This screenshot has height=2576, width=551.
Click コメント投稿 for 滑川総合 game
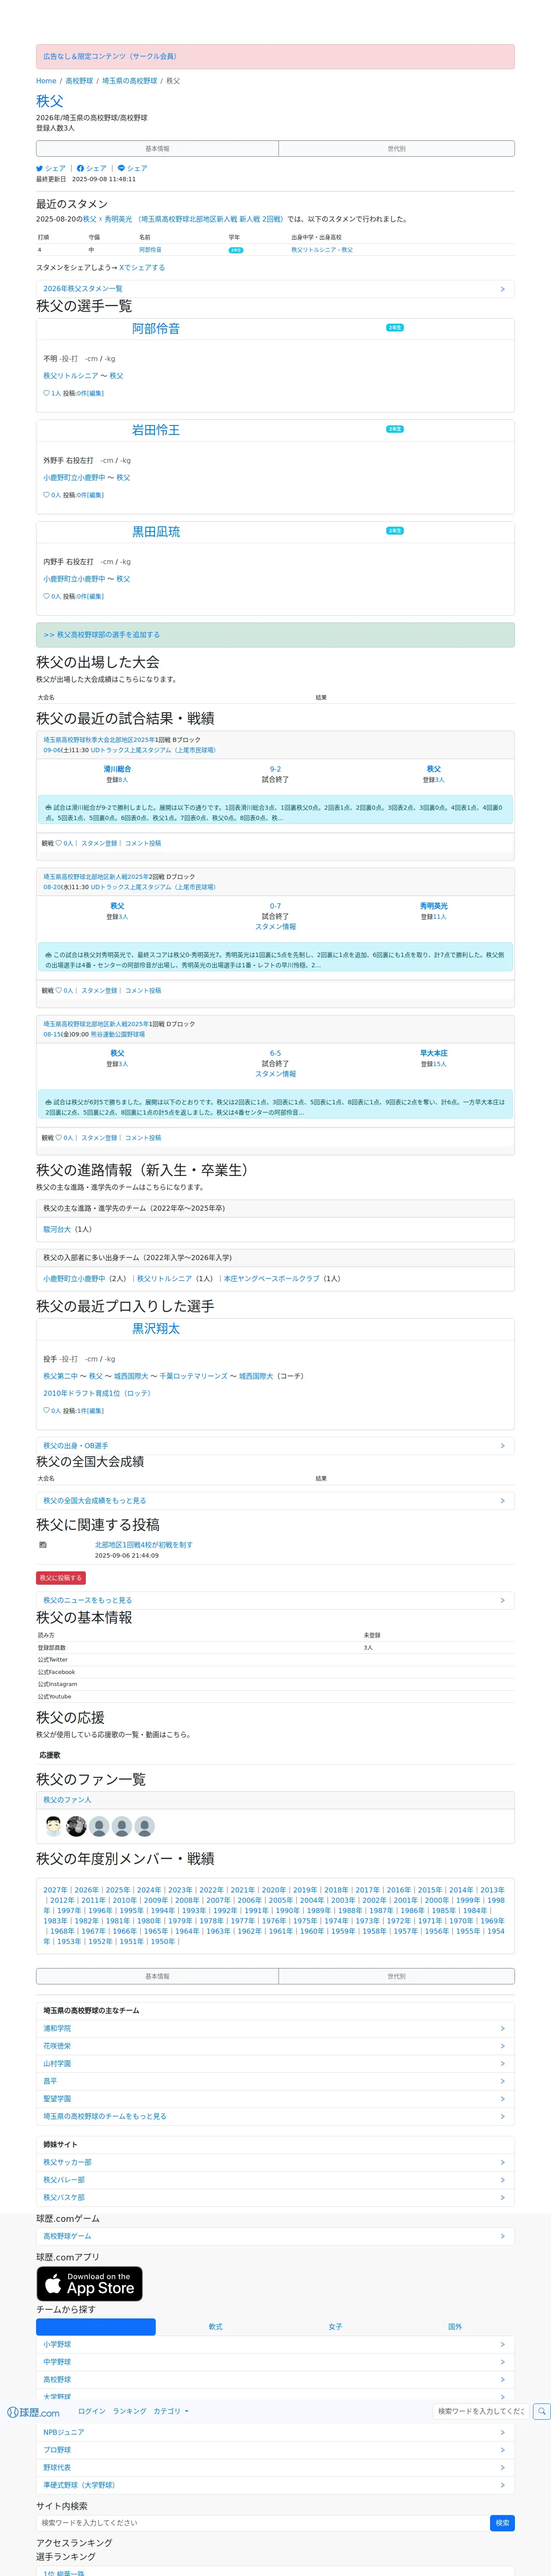pyautogui.click(x=143, y=843)
